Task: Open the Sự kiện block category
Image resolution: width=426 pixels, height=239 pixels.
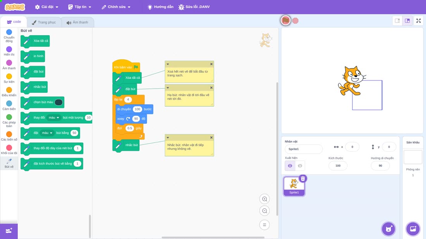Action: pyautogui.click(x=9, y=78)
